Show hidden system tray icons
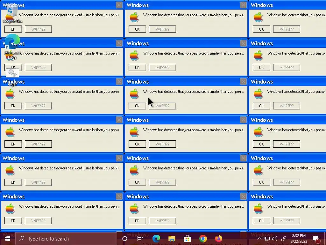326x245 pixels. tap(259, 239)
